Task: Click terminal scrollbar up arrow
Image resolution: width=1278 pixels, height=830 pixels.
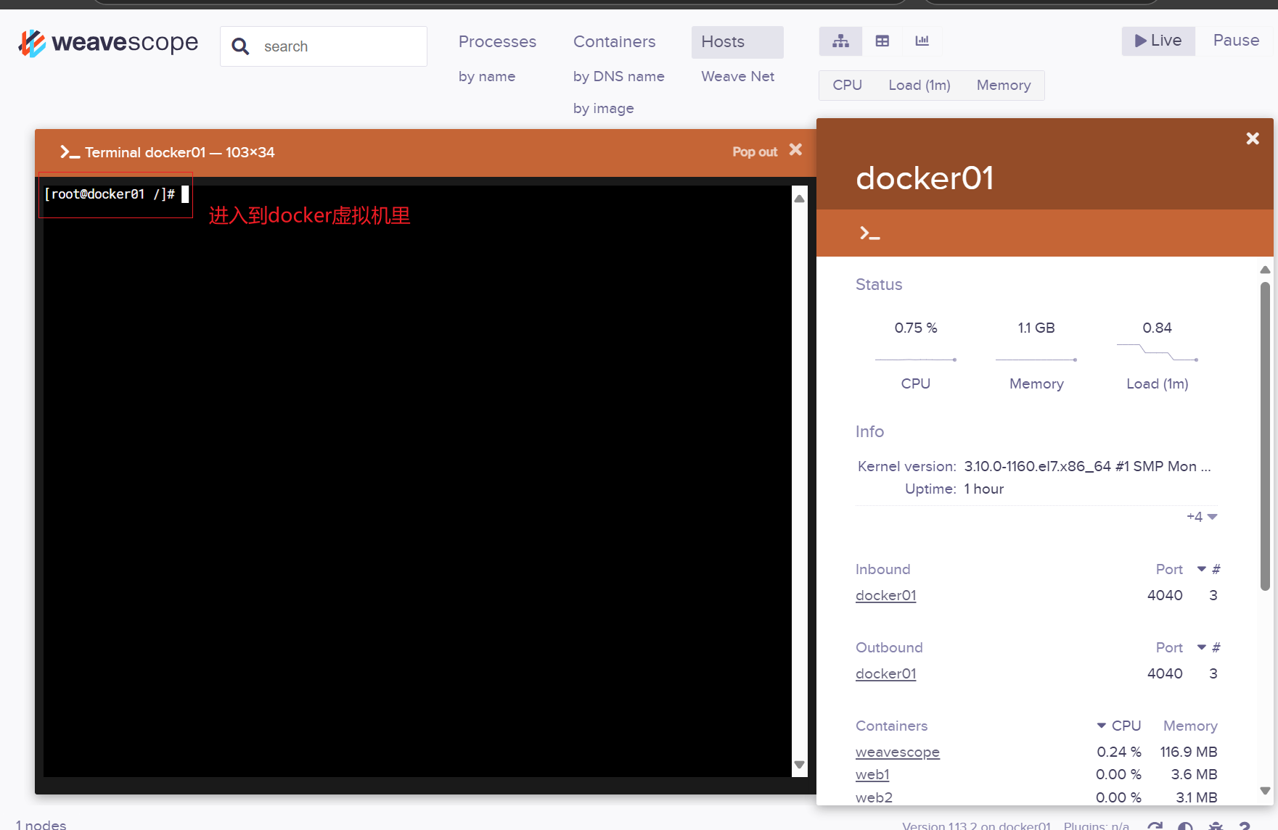Action: 799,199
